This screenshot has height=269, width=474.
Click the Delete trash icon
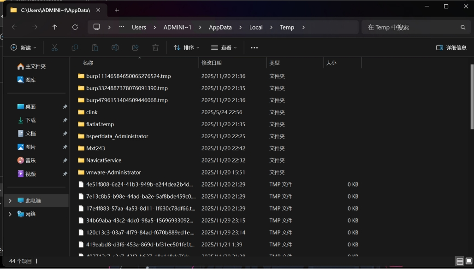155,47
